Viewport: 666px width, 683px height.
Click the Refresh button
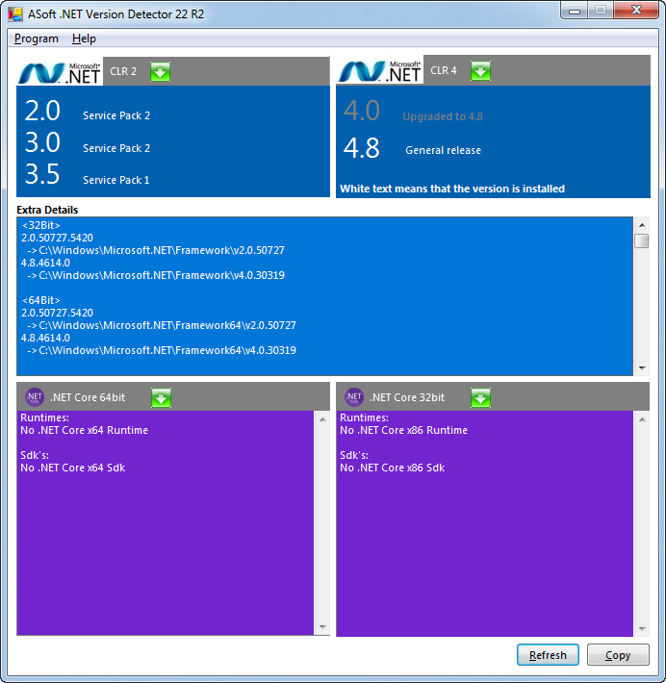pos(548,655)
